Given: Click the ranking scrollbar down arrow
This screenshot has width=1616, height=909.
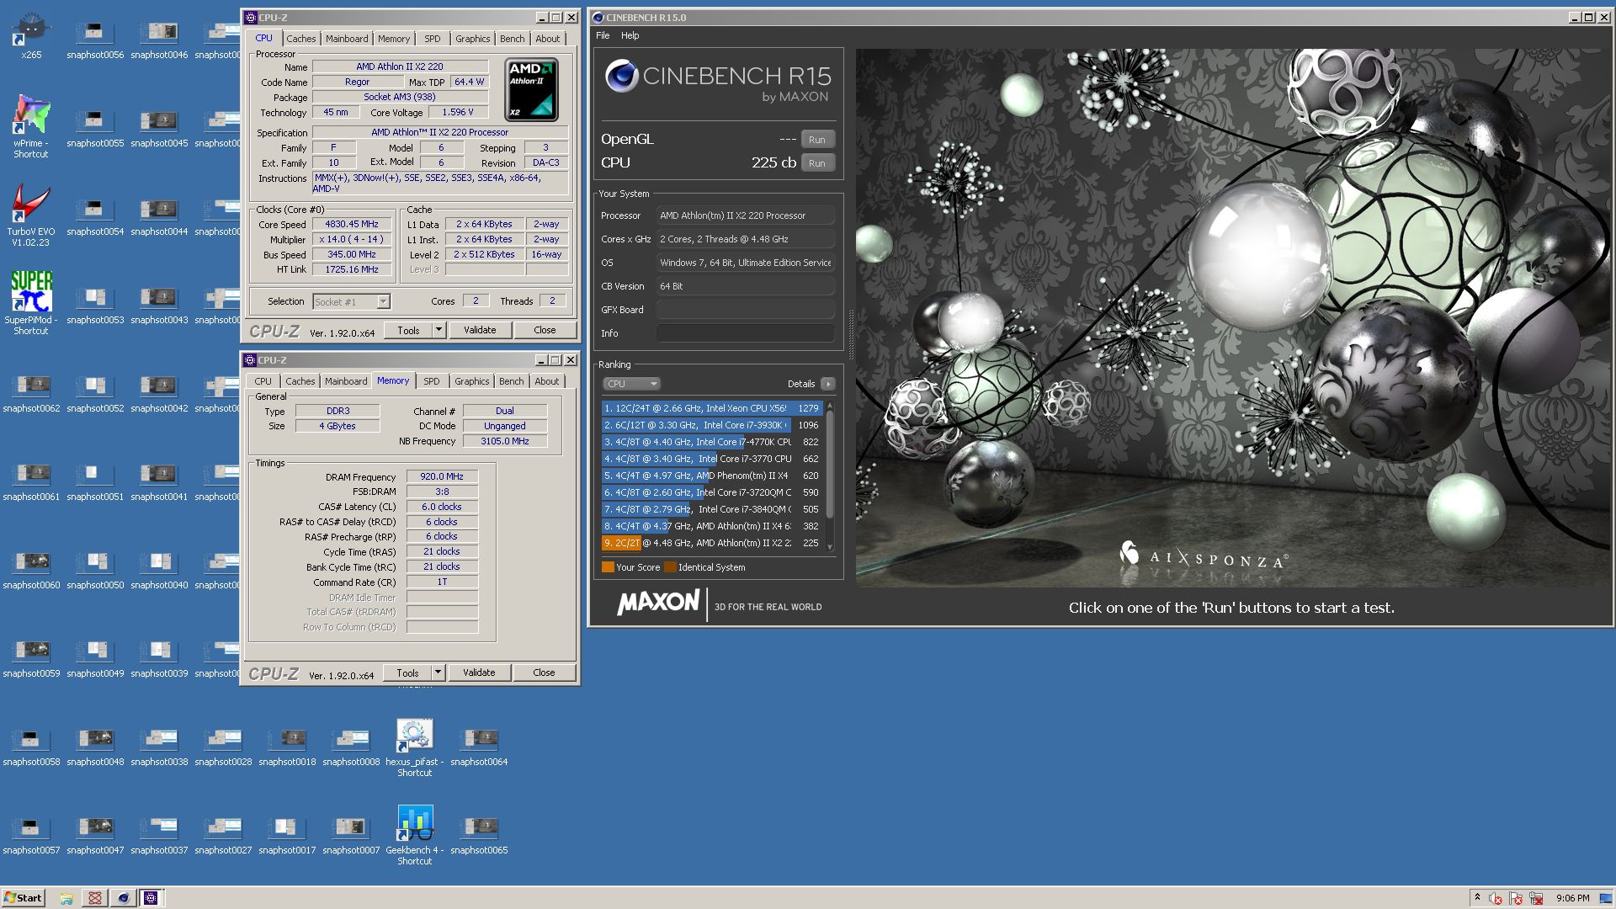Looking at the screenshot, I should pos(830,547).
